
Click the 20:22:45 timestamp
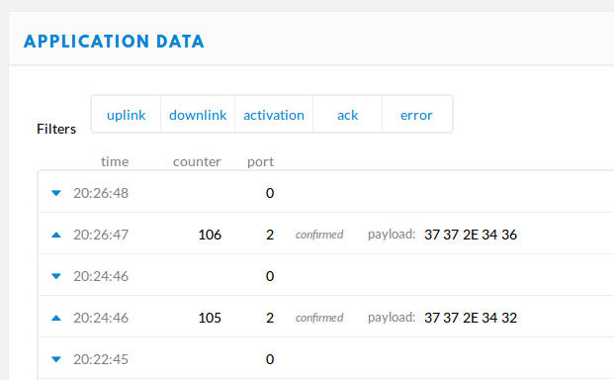(x=101, y=359)
